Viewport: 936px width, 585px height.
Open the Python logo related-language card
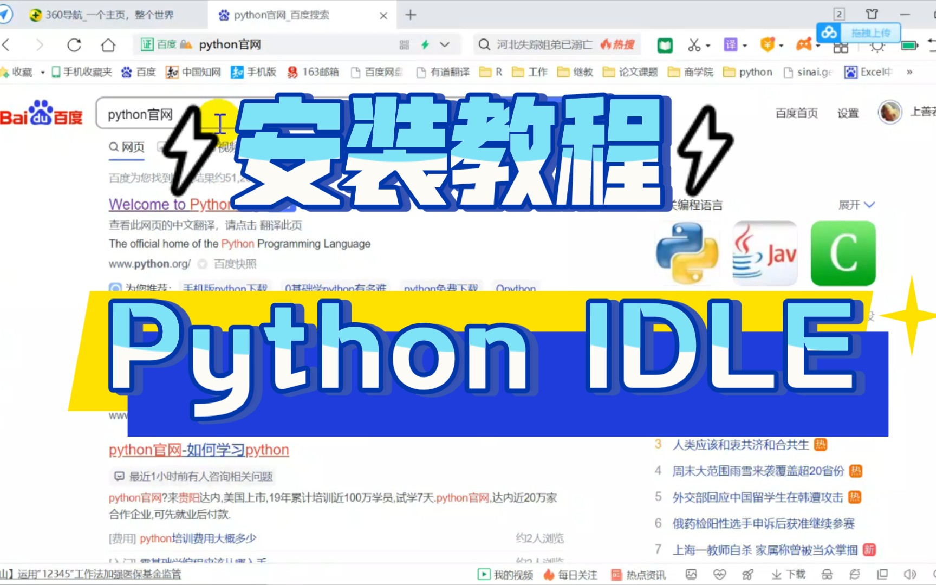point(687,253)
